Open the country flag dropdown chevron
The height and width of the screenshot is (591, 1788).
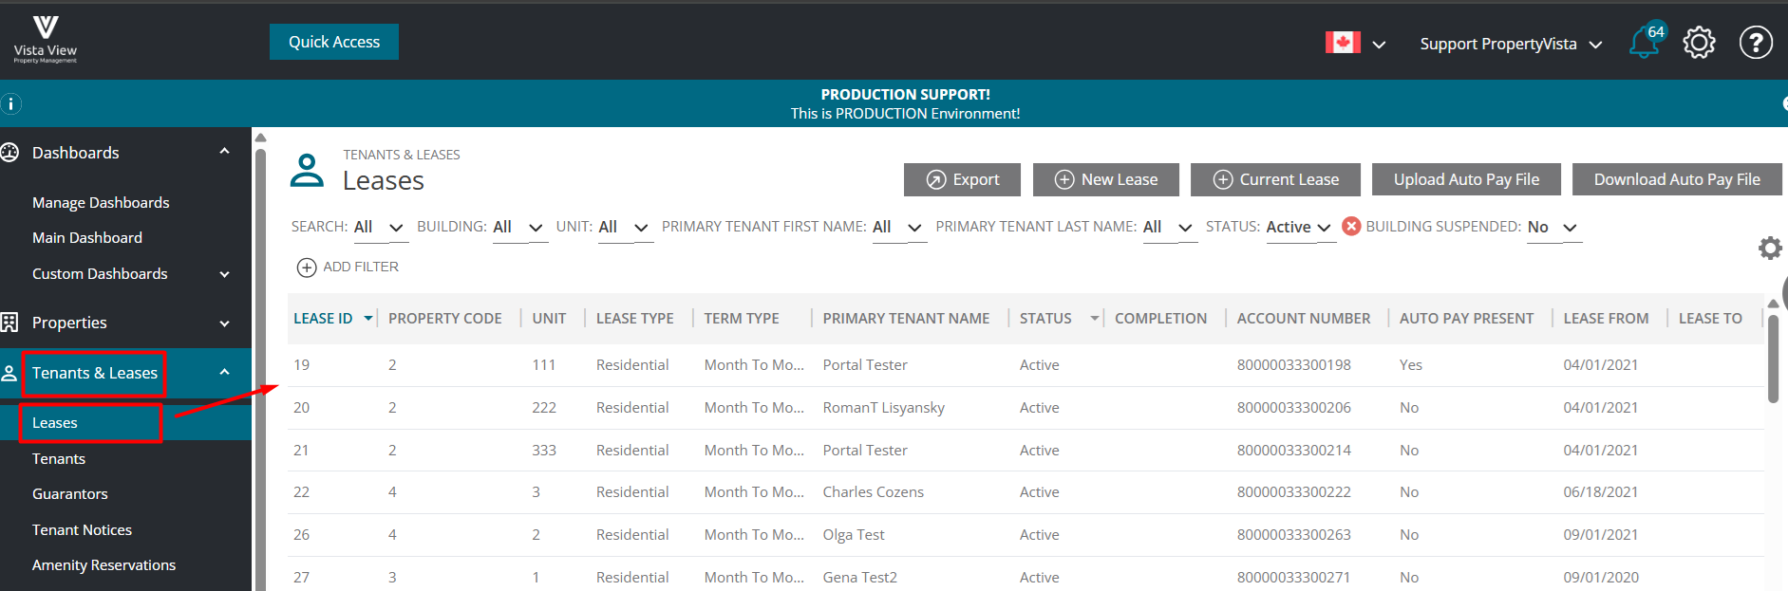point(1379,45)
